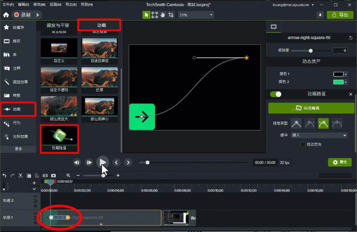This screenshot has height=232, width=357.
Task: Select the Motion Path animation thumbnail
Action: (x=59, y=139)
